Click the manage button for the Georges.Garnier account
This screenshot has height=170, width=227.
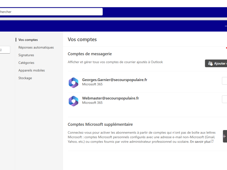pos(224,81)
